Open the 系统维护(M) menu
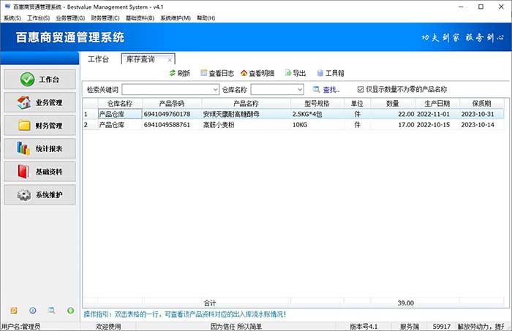This screenshot has height=331, width=512. [x=176, y=18]
